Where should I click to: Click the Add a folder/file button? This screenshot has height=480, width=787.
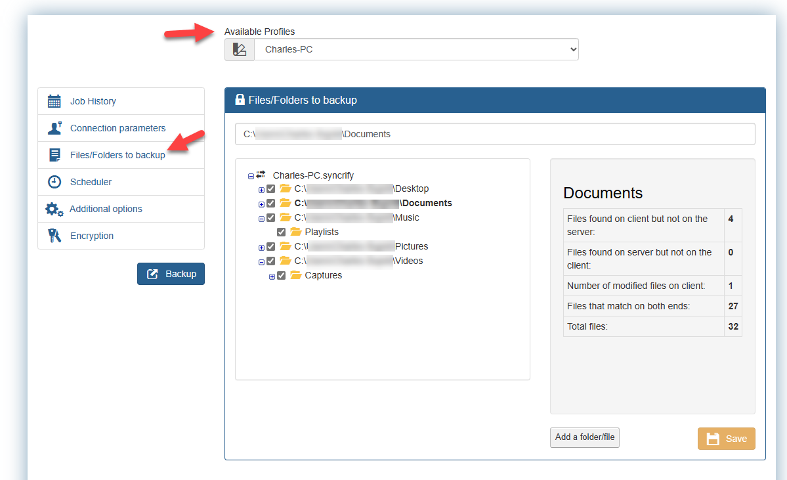coord(584,437)
